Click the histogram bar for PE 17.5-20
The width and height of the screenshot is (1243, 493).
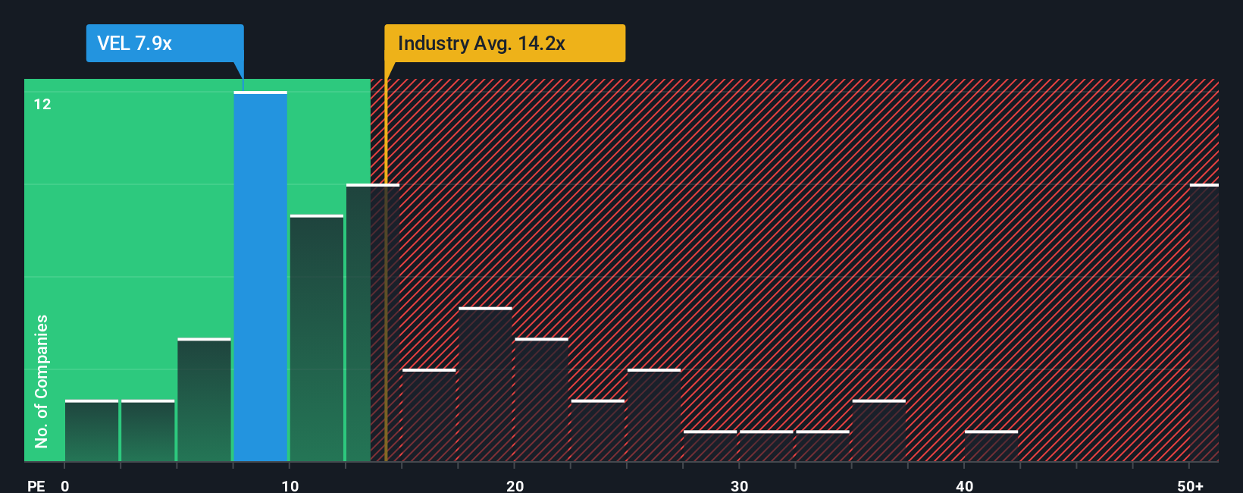coord(485,384)
